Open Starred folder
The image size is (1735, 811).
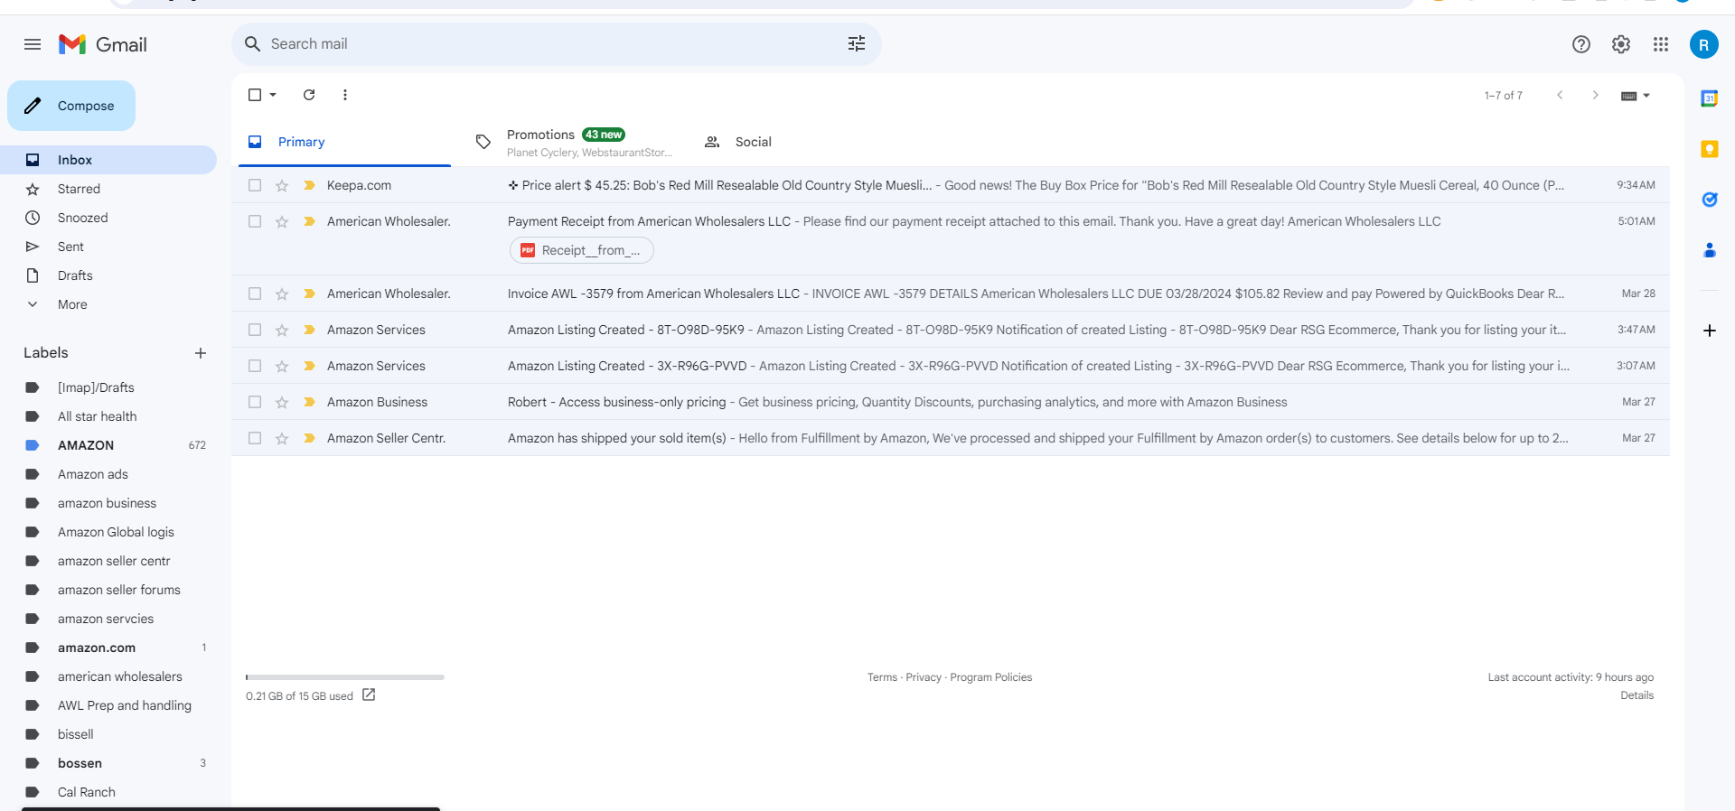point(108,189)
